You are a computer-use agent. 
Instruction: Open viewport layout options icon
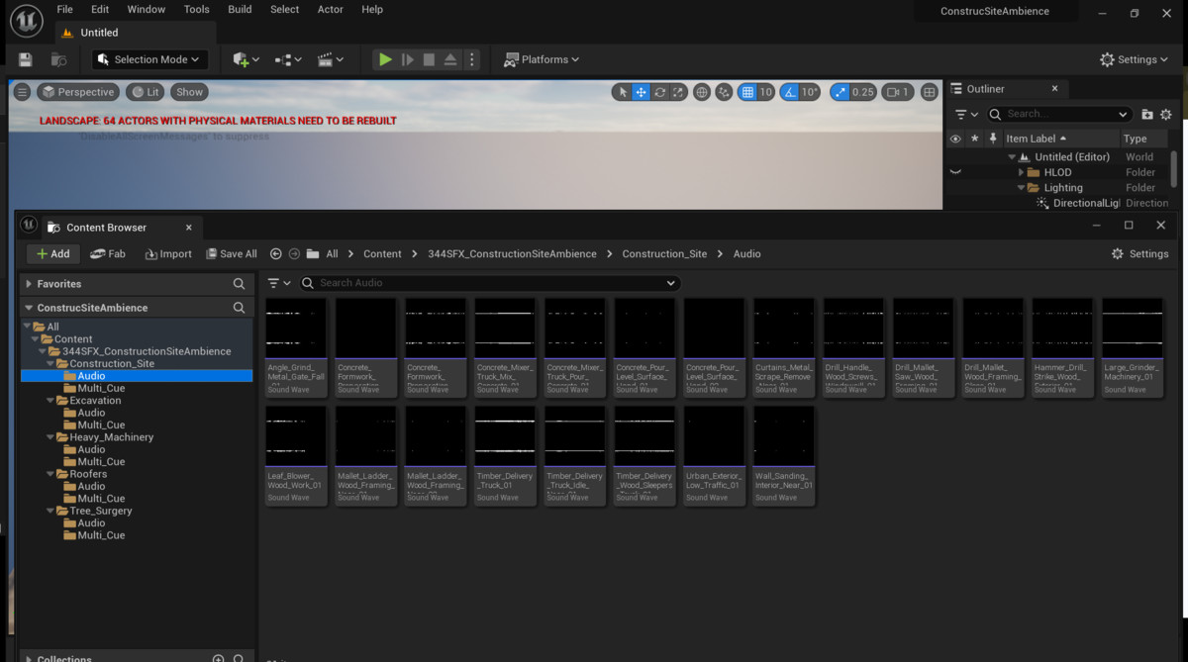(929, 92)
